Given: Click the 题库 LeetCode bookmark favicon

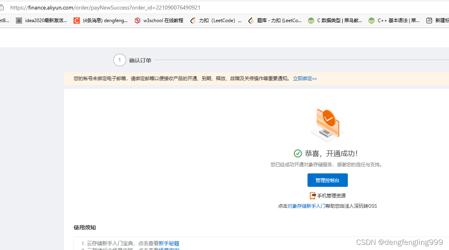Looking at the screenshot, I should (x=251, y=20).
